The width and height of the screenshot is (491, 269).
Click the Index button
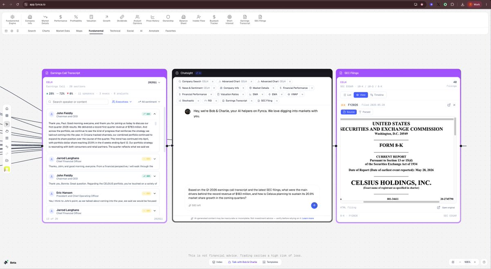pyautogui.click(x=218, y=262)
